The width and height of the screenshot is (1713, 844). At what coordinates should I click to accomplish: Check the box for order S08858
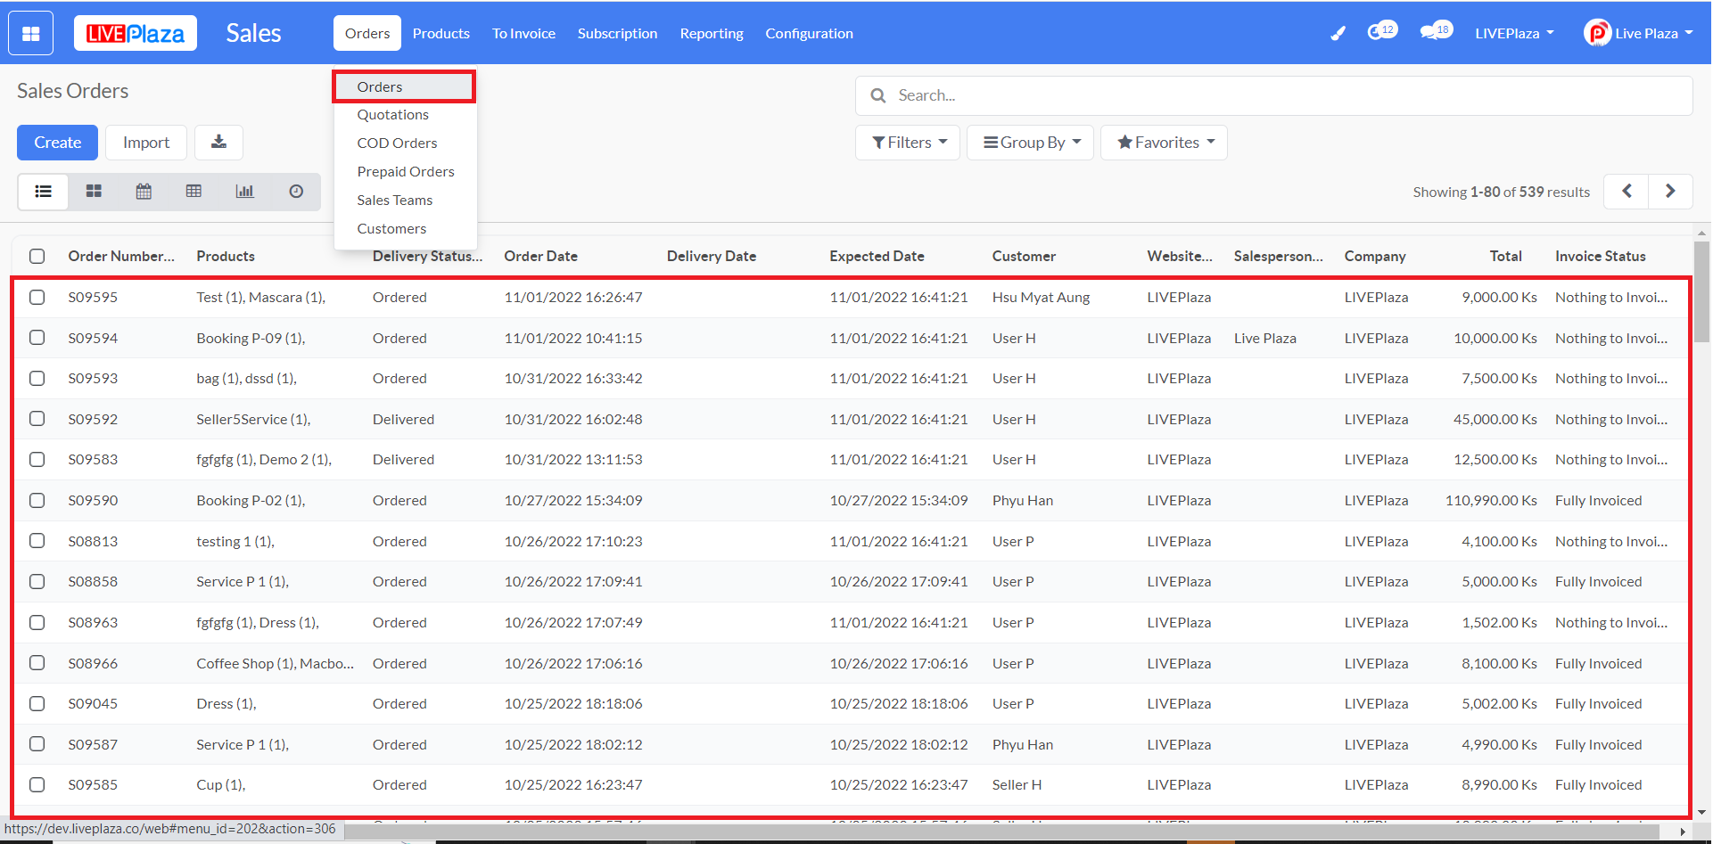pos(37,581)
